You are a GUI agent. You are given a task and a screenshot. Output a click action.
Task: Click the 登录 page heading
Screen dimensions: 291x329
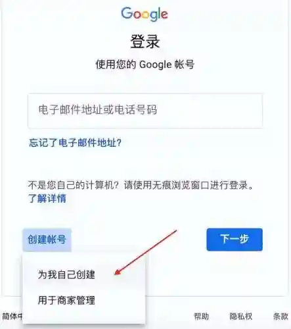[x=145, y=41]
